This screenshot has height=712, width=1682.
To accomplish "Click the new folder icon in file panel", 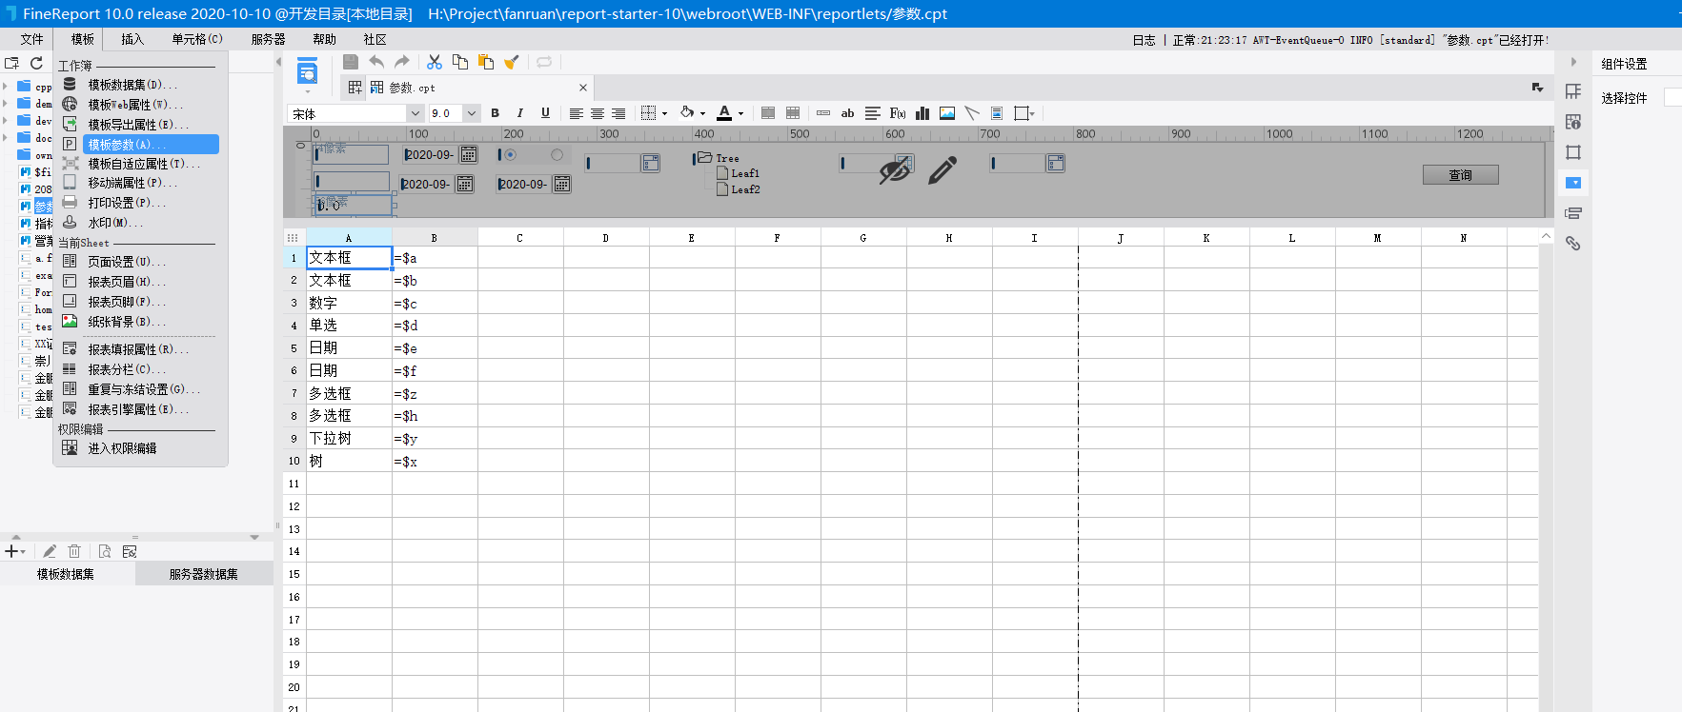I will 11,63.
